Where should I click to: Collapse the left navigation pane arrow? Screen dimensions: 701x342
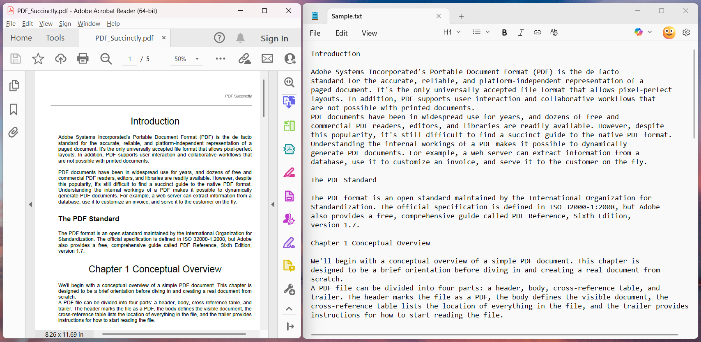(30, 204)
